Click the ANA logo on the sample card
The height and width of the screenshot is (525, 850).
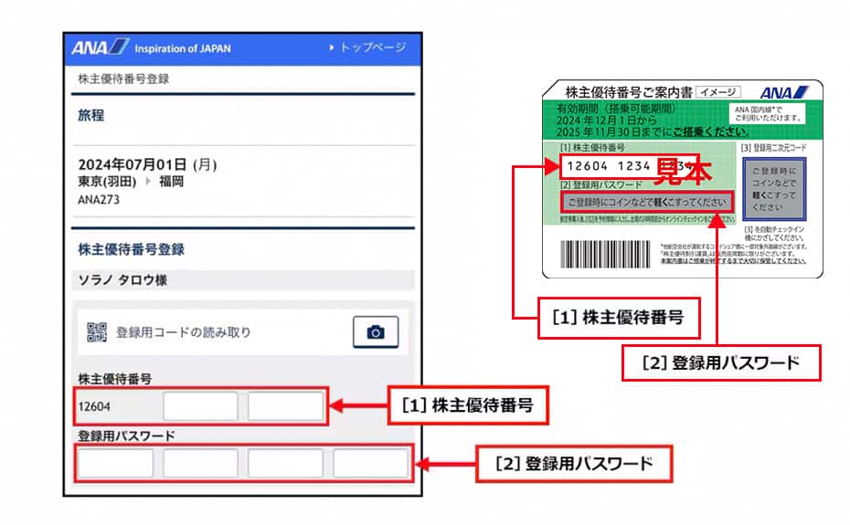coord(784,92)
